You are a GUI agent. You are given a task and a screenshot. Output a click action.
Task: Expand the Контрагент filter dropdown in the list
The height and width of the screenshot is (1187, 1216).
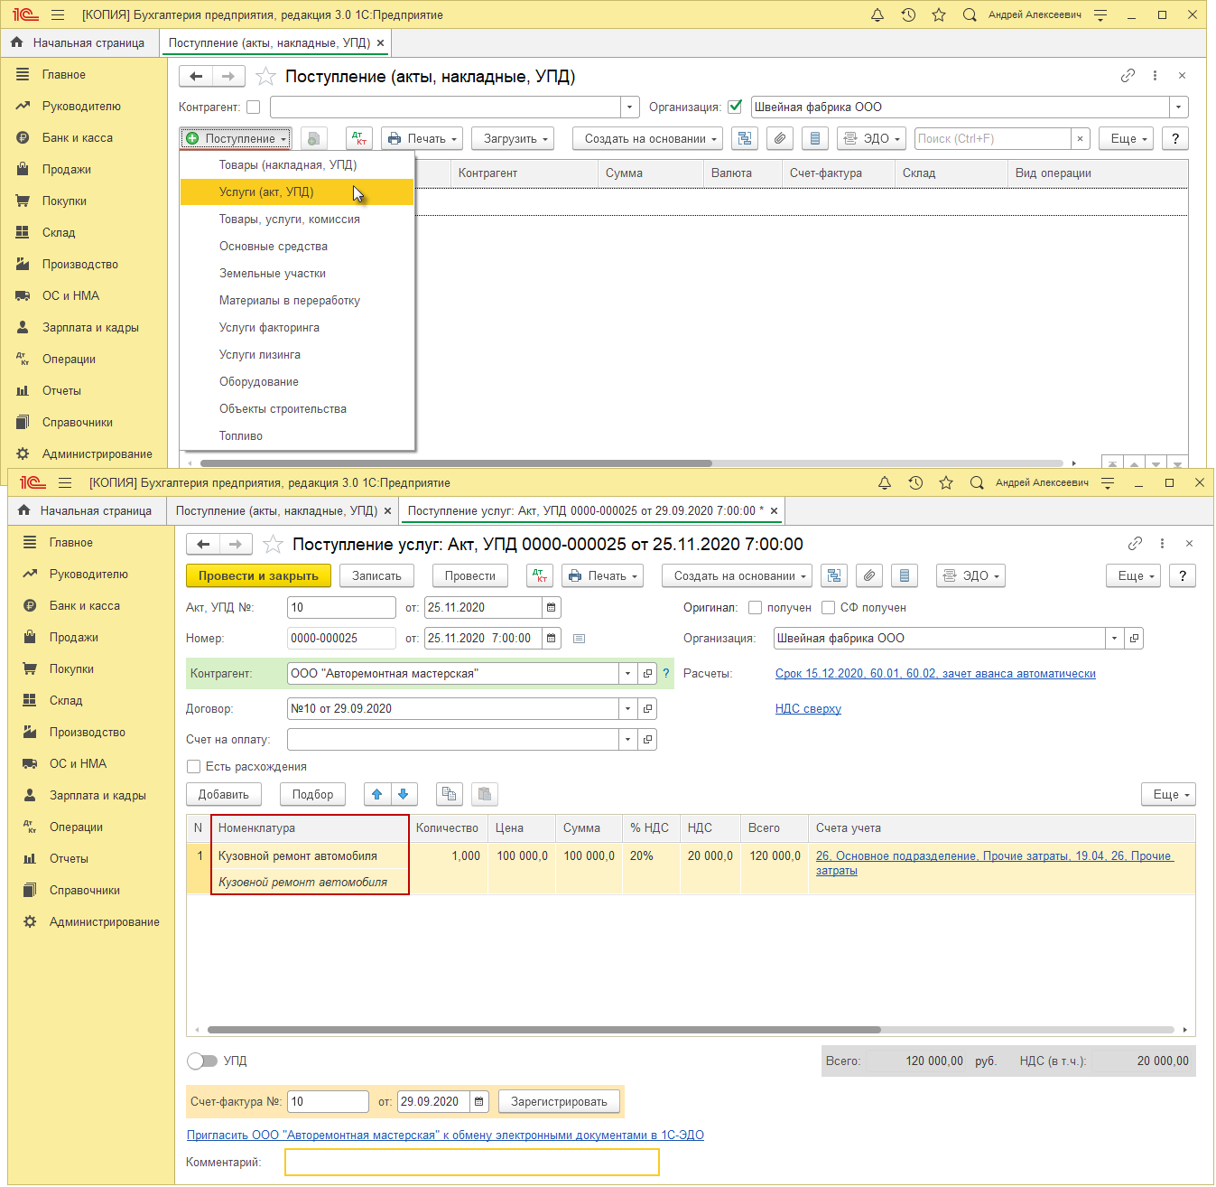629,107
